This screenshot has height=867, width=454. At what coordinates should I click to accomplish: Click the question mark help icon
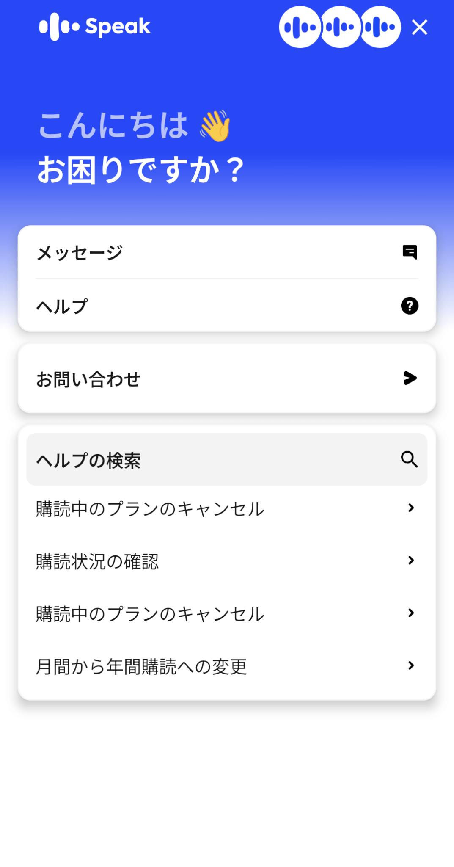(x=410, y=306)
